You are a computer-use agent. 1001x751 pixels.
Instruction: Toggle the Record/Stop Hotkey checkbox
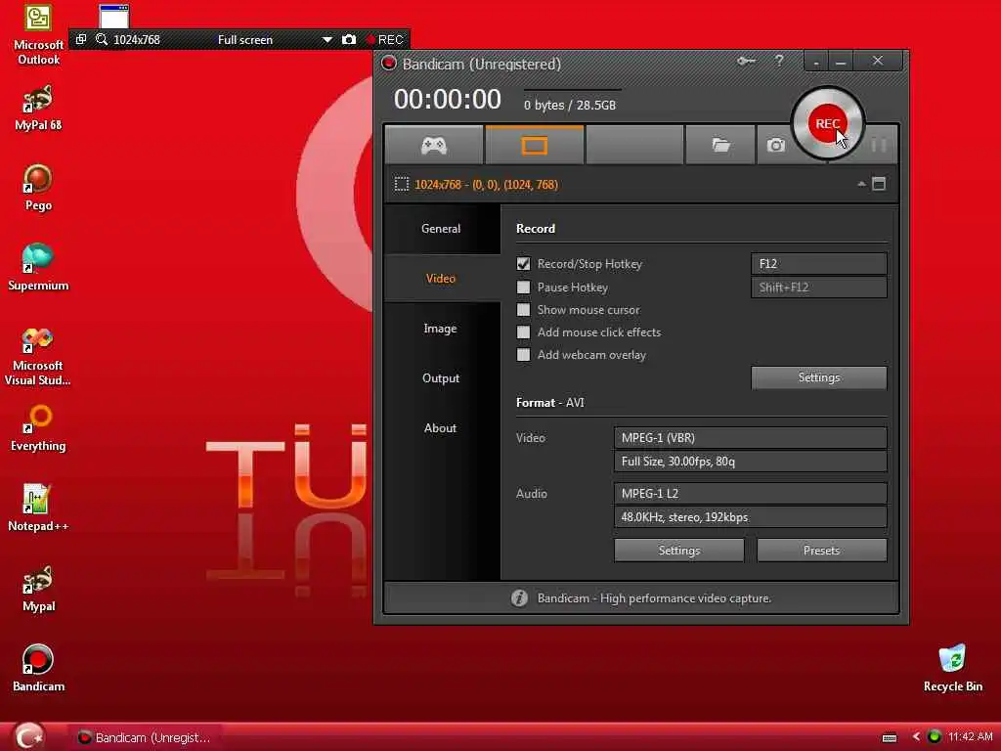coord(524,264)
